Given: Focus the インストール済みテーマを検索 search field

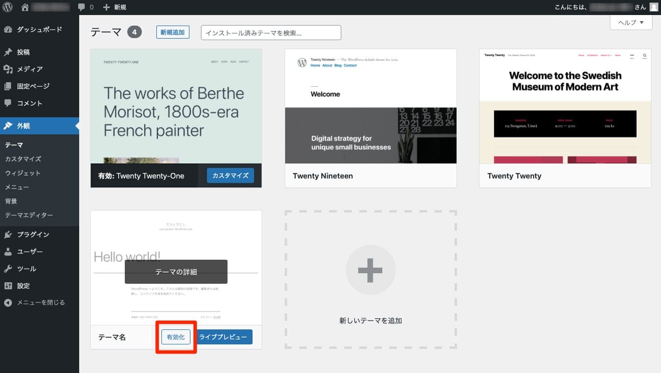Looking at the screenshot, I should tap(271, 33).
